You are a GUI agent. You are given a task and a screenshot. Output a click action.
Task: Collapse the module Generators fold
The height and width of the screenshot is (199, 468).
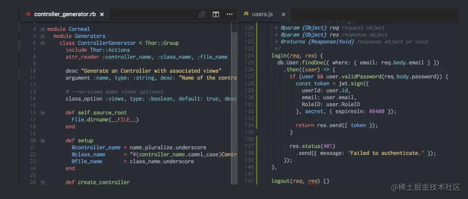click(x=42, y=36)
